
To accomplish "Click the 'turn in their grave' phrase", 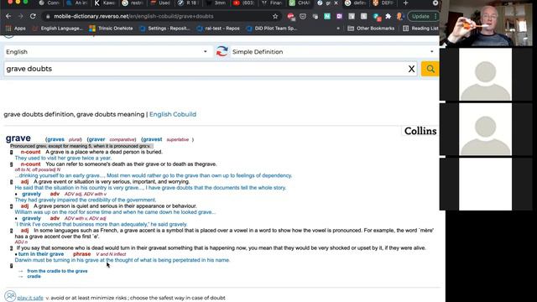I will 41,254.
